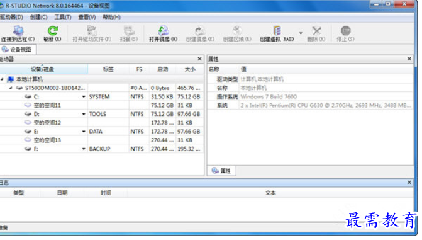
Task: Select the F: partition drive icon
Action: point(28,149)
